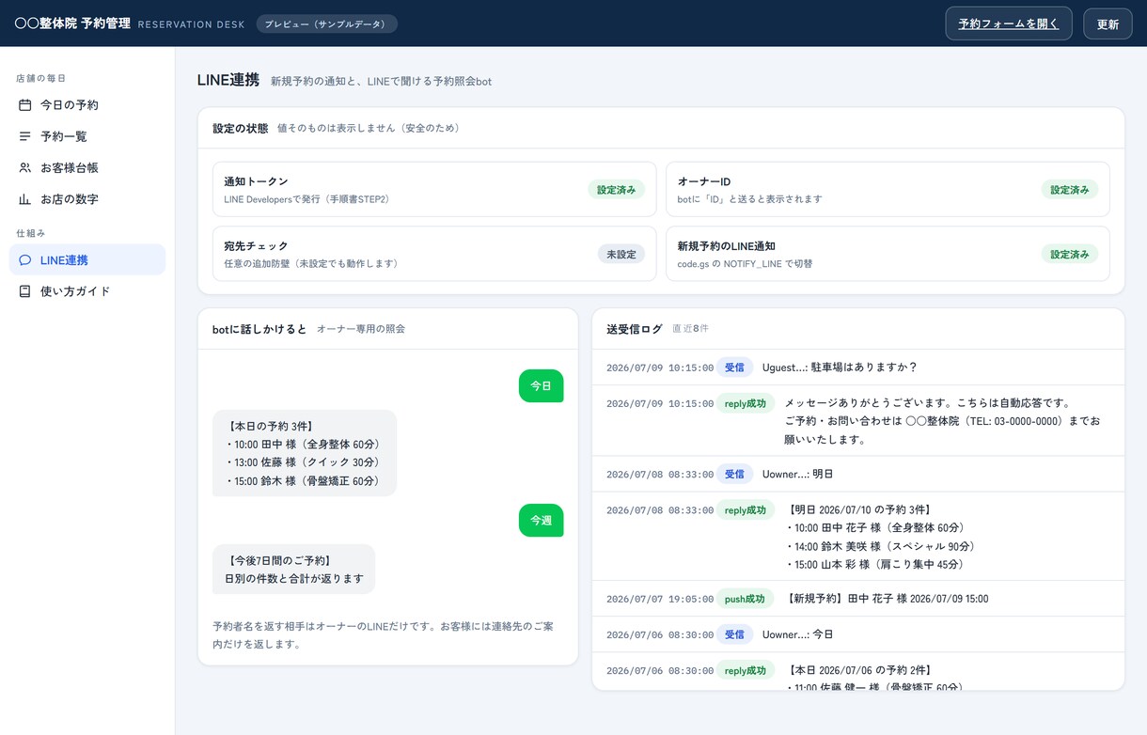Image resolution: width=1147 pixels, height=735 pixels.
Task: Click the chat bubble icon beside LINE連携
Action: [x=25, y=260]
